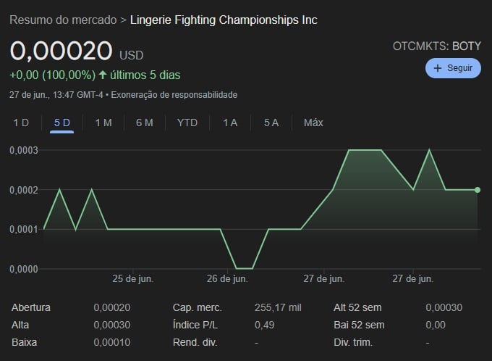
Task: Click the current price endpoint dot on chart
Action: click(x=478, y=190)
